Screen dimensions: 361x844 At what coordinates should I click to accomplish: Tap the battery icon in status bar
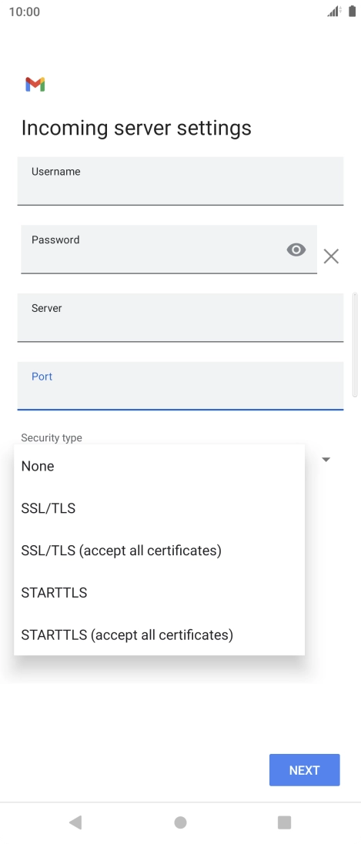(352, 12)
